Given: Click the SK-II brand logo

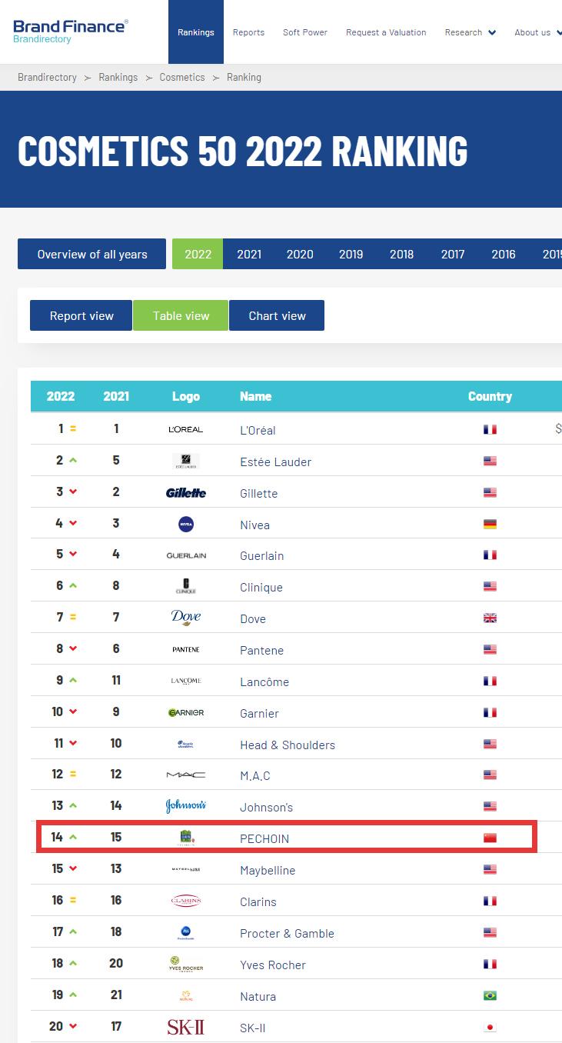Looking at the screenshot, I should point(186,1027).
